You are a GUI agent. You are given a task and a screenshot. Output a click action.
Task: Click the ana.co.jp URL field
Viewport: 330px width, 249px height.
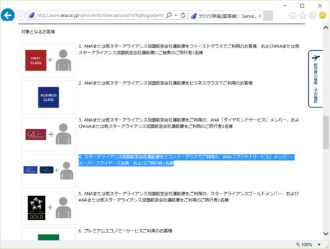pos(100,15)
